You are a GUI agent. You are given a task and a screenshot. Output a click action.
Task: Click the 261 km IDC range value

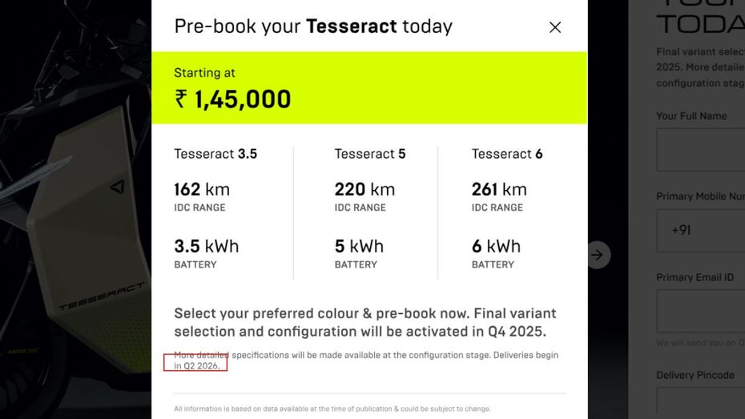(x=499, y=190)
